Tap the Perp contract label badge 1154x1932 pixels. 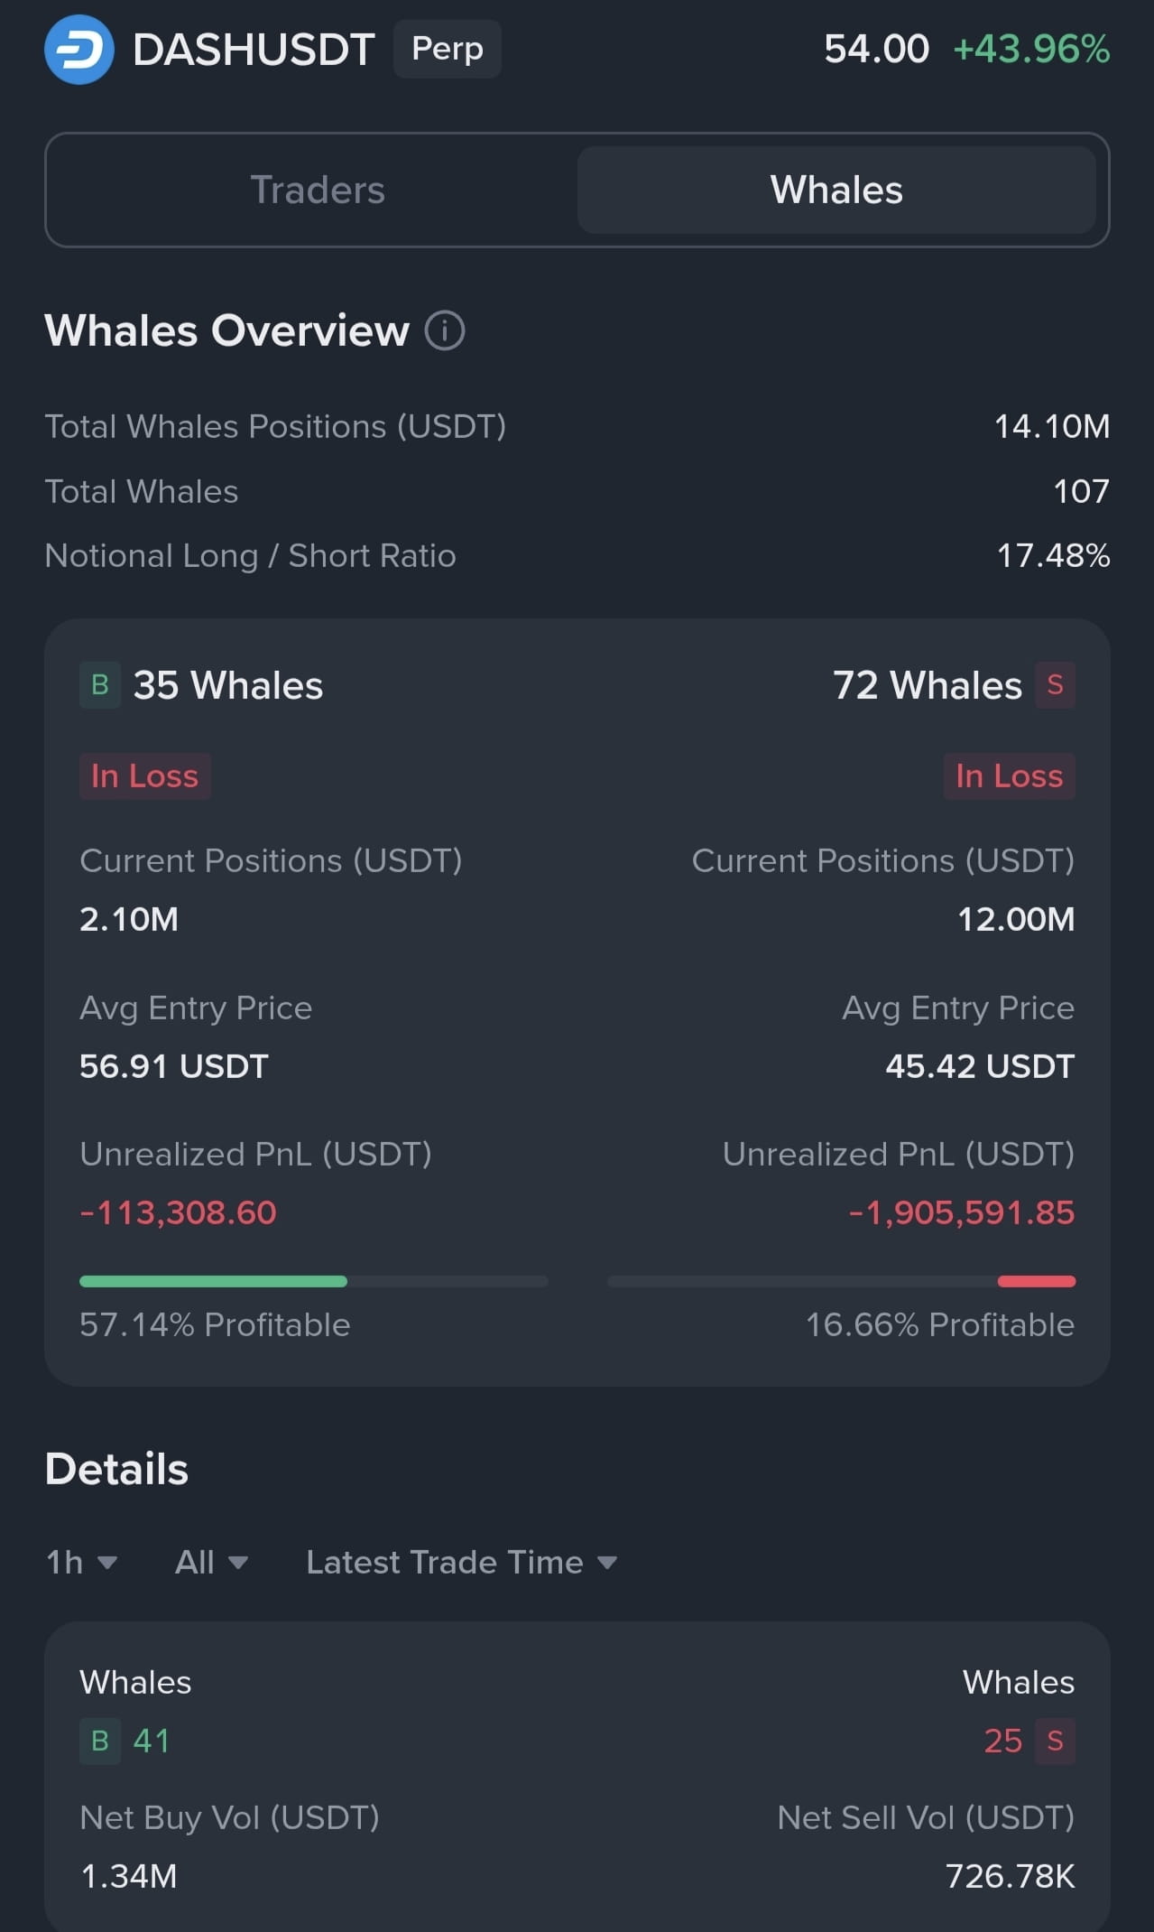coord(448,49)
